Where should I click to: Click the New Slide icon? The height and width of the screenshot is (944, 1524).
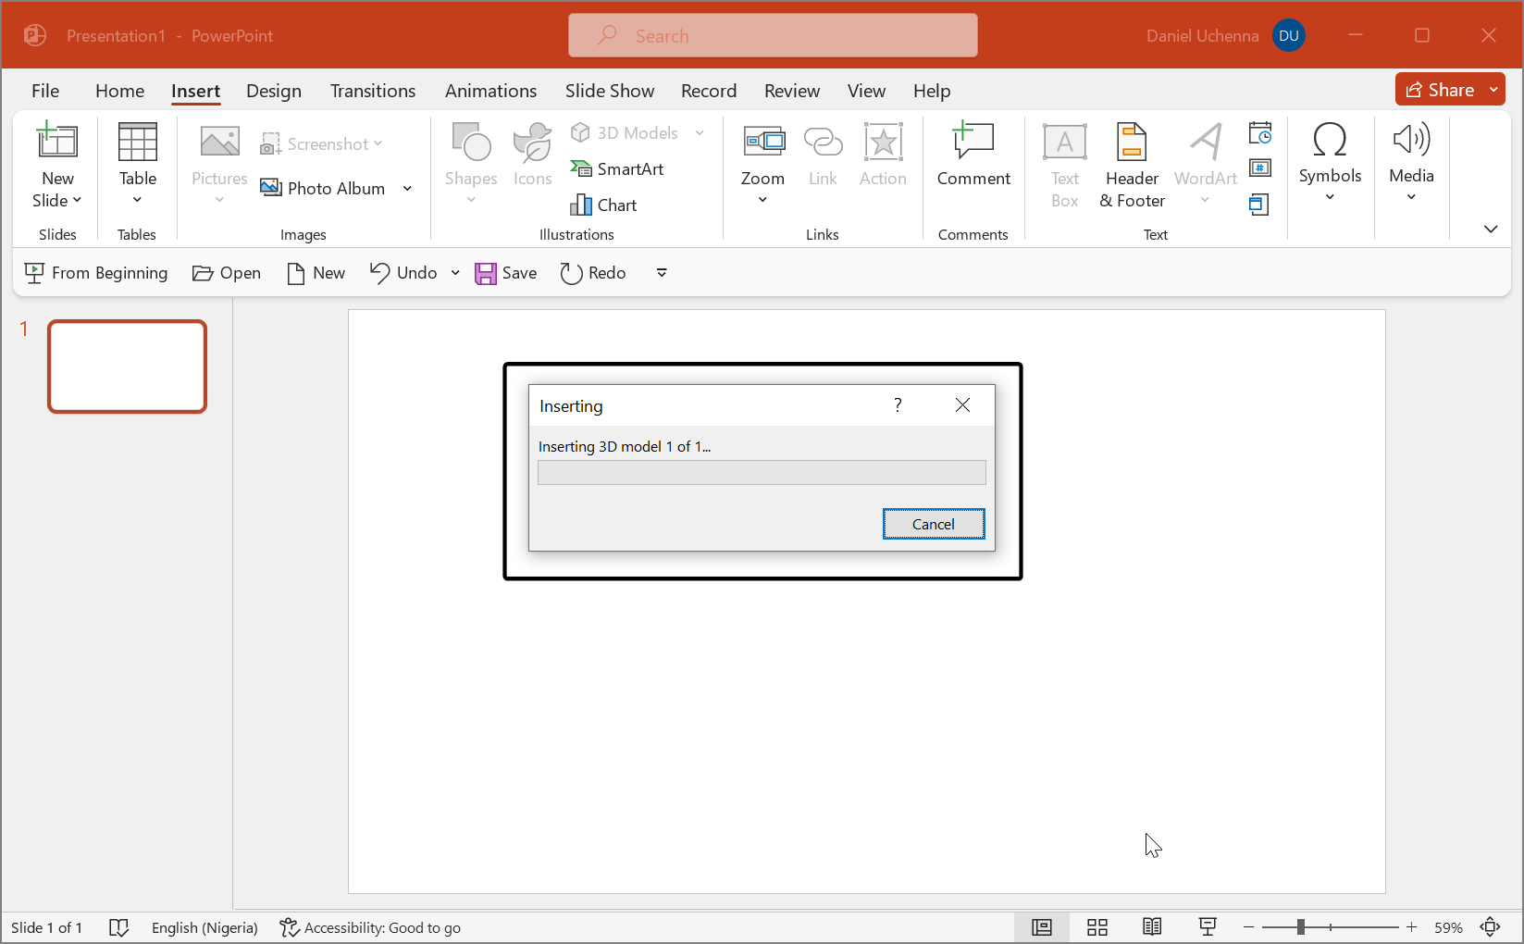[57, 142]
